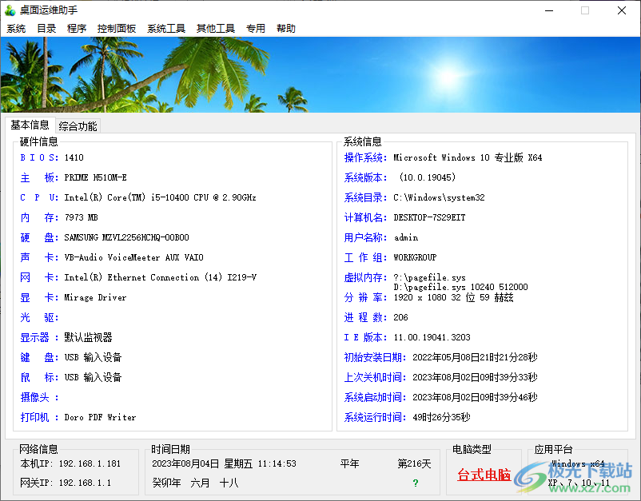The width and height of the screenshot is (641, 501).
Task: Click the 内存 label
Action: click(39, 217)
